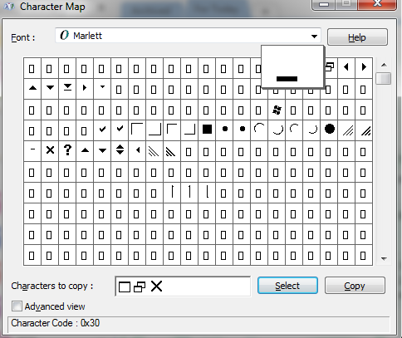Click the enlarged minimize glyph preview
This screenshot has width=402, height=338.
[292, 66]
